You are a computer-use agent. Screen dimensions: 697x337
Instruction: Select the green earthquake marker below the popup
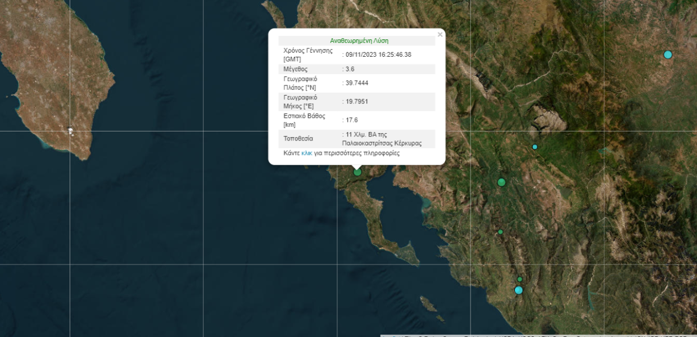click(x=357, y=172)
